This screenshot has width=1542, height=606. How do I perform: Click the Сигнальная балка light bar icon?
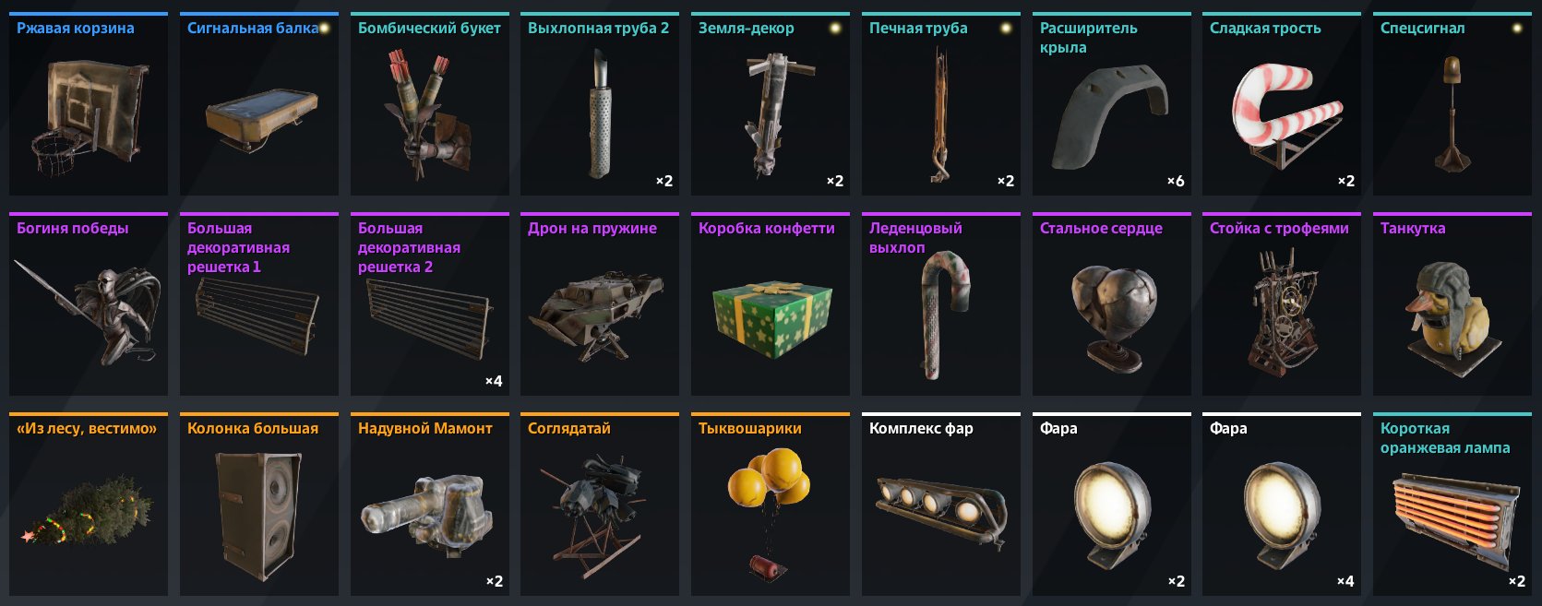(259, 103)
